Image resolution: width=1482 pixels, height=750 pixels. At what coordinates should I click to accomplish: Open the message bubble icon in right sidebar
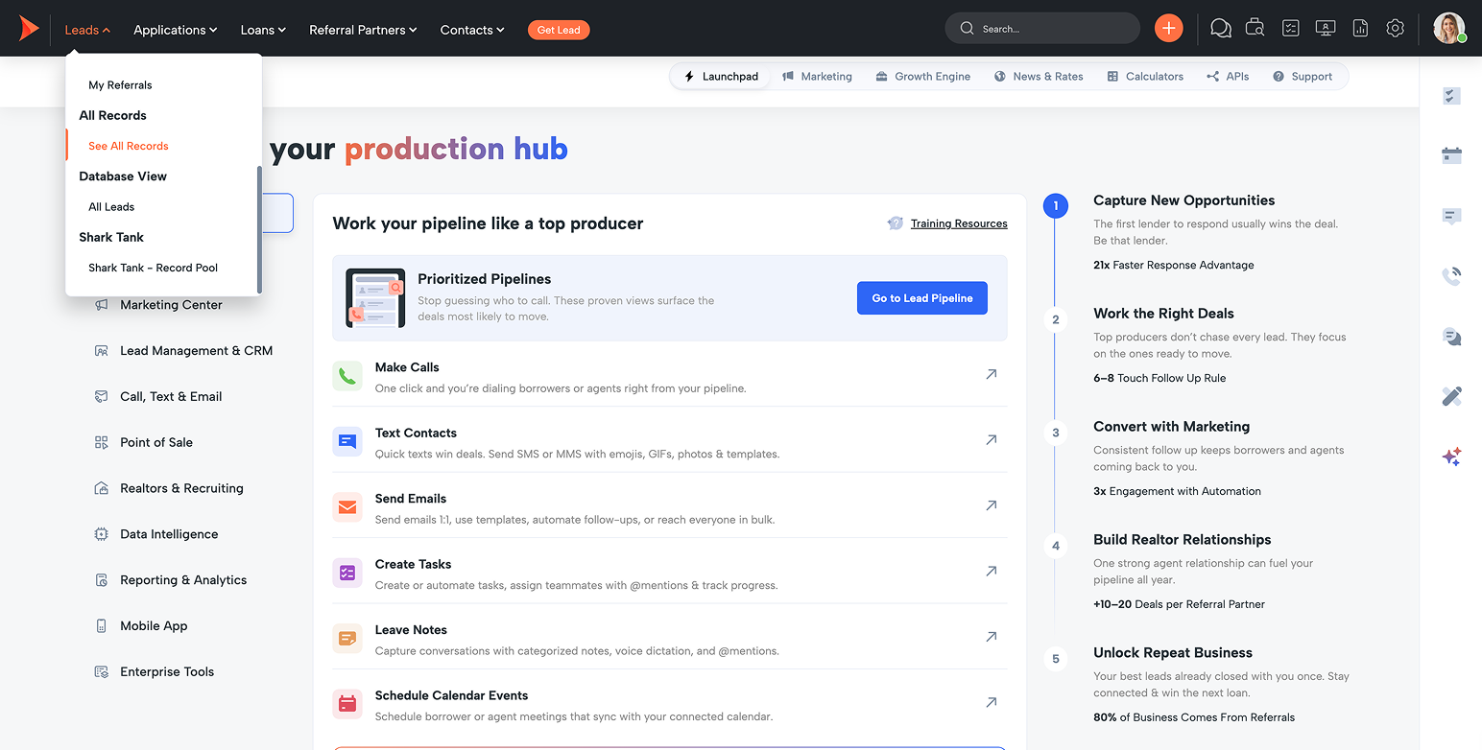tap(1451, 217)
